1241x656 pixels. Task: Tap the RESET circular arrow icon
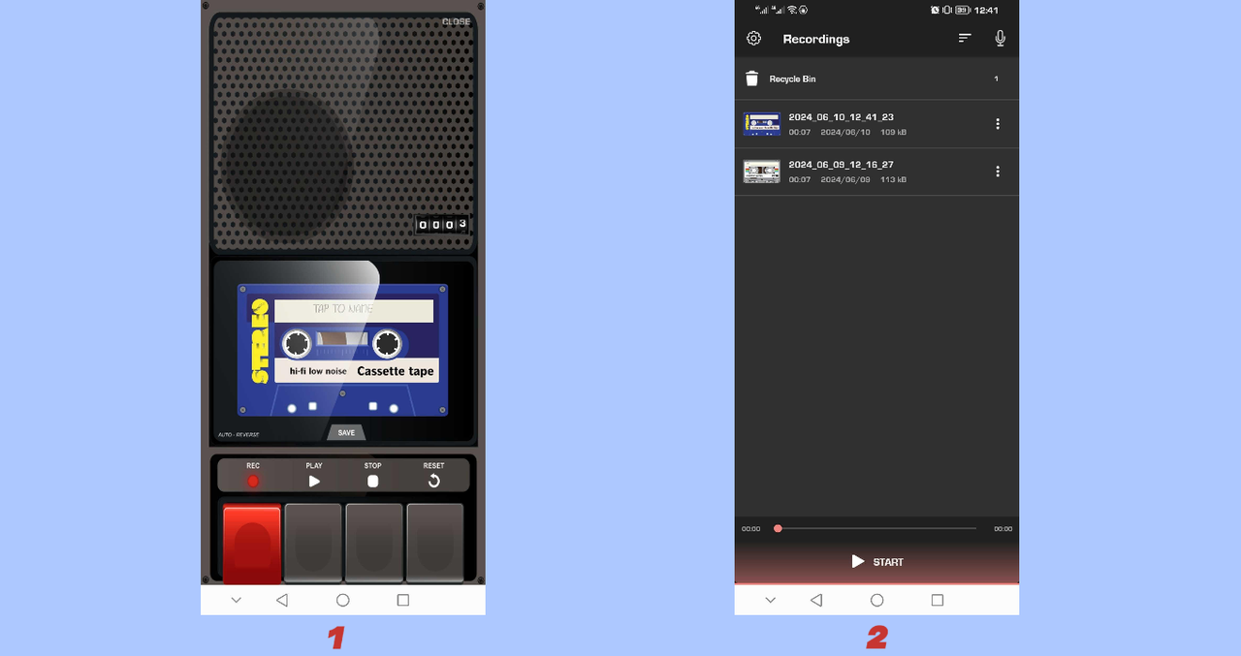tap(433, 481)
